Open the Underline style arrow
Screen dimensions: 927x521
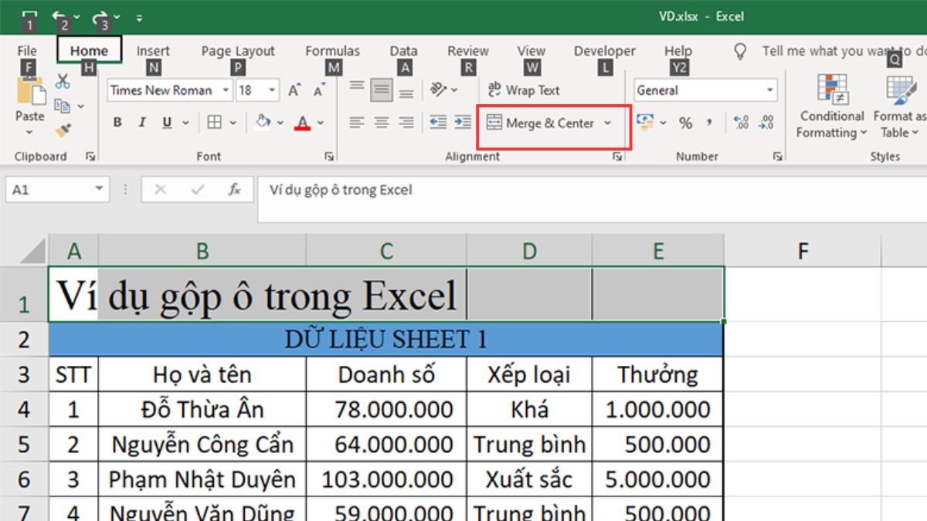(x=186, y=122)
